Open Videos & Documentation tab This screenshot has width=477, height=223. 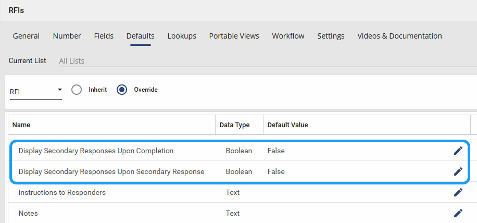coord(399,36)
